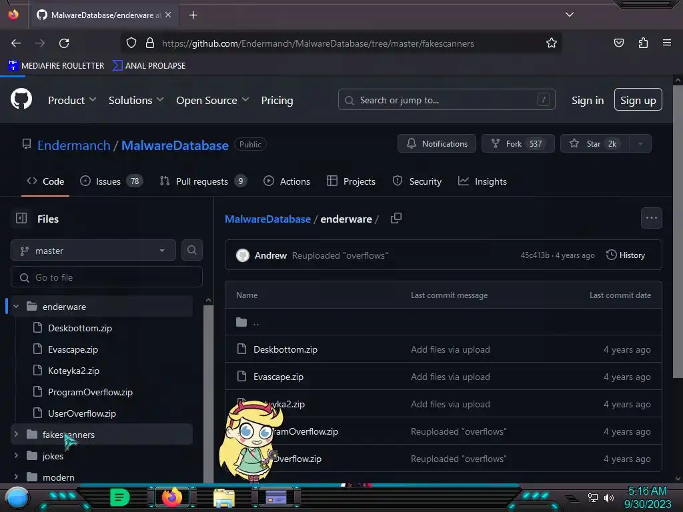Switch to the Projects tab
683x512 pixels.
(x=351, y=181)
